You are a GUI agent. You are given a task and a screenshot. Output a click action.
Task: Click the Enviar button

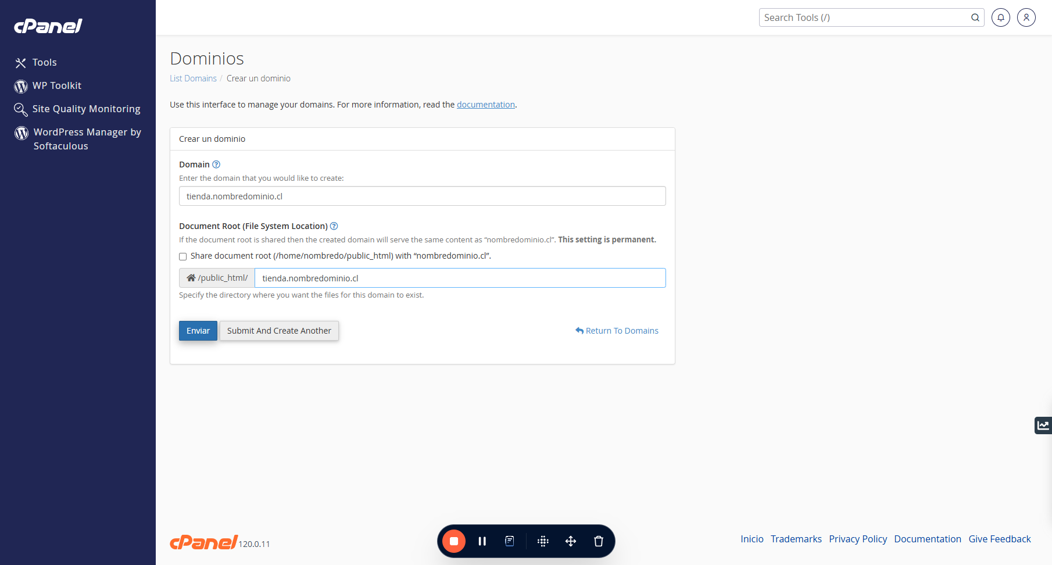(198, 331)
